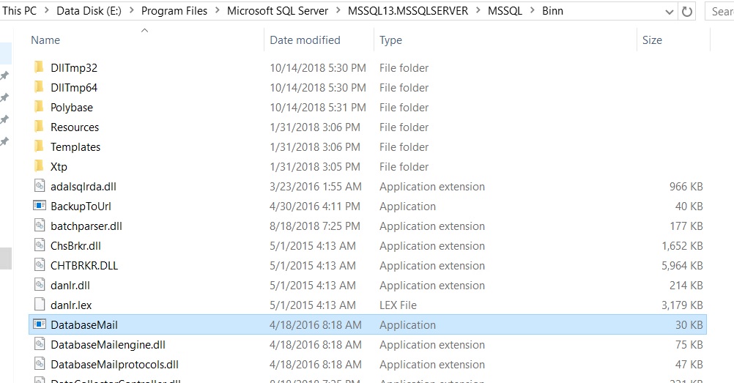The height and width of the screenshot is (383, 734).
Task: Sort files by the Size column
Action: coord(652,40)
